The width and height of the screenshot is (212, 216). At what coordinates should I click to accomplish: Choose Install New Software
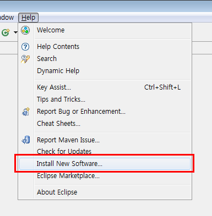[105, 164]
